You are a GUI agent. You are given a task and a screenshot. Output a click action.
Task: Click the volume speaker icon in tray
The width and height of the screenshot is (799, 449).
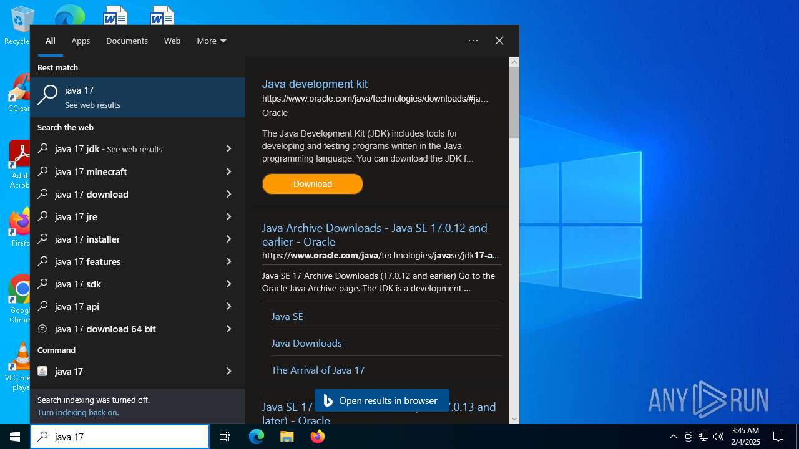point(718,437)
